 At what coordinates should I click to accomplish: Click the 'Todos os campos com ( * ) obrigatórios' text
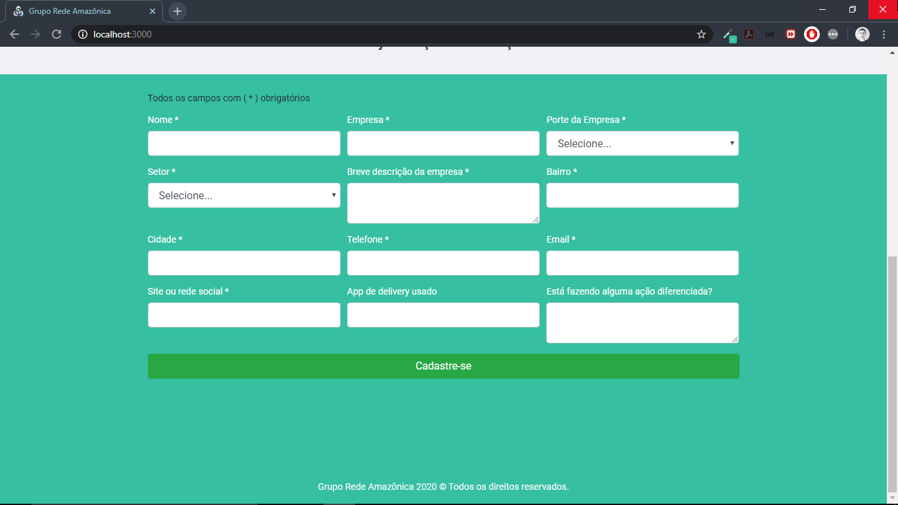pyautogui.click(x=229, y=98)
